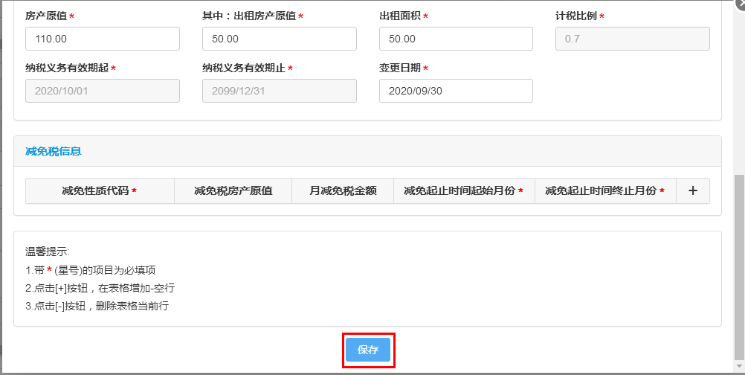Click the hint line about 点击[+]按钮
The width and height of the screenshot is (745, 375).
(x=100, y=288)
